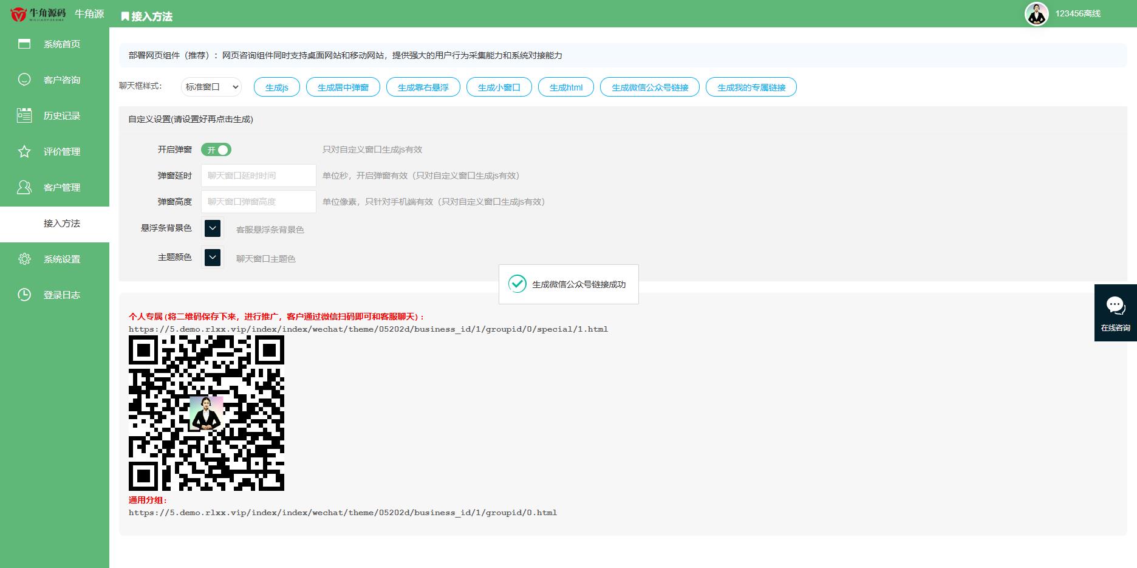Open the 在线咨询 chat bubble widget
The image size is (1137, 568).
click(x=1116, y=313)
